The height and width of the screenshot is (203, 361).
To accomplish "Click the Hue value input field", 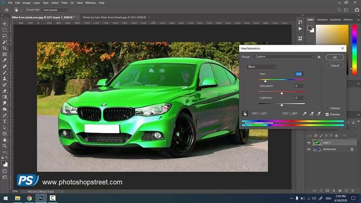I will [298, 74].
